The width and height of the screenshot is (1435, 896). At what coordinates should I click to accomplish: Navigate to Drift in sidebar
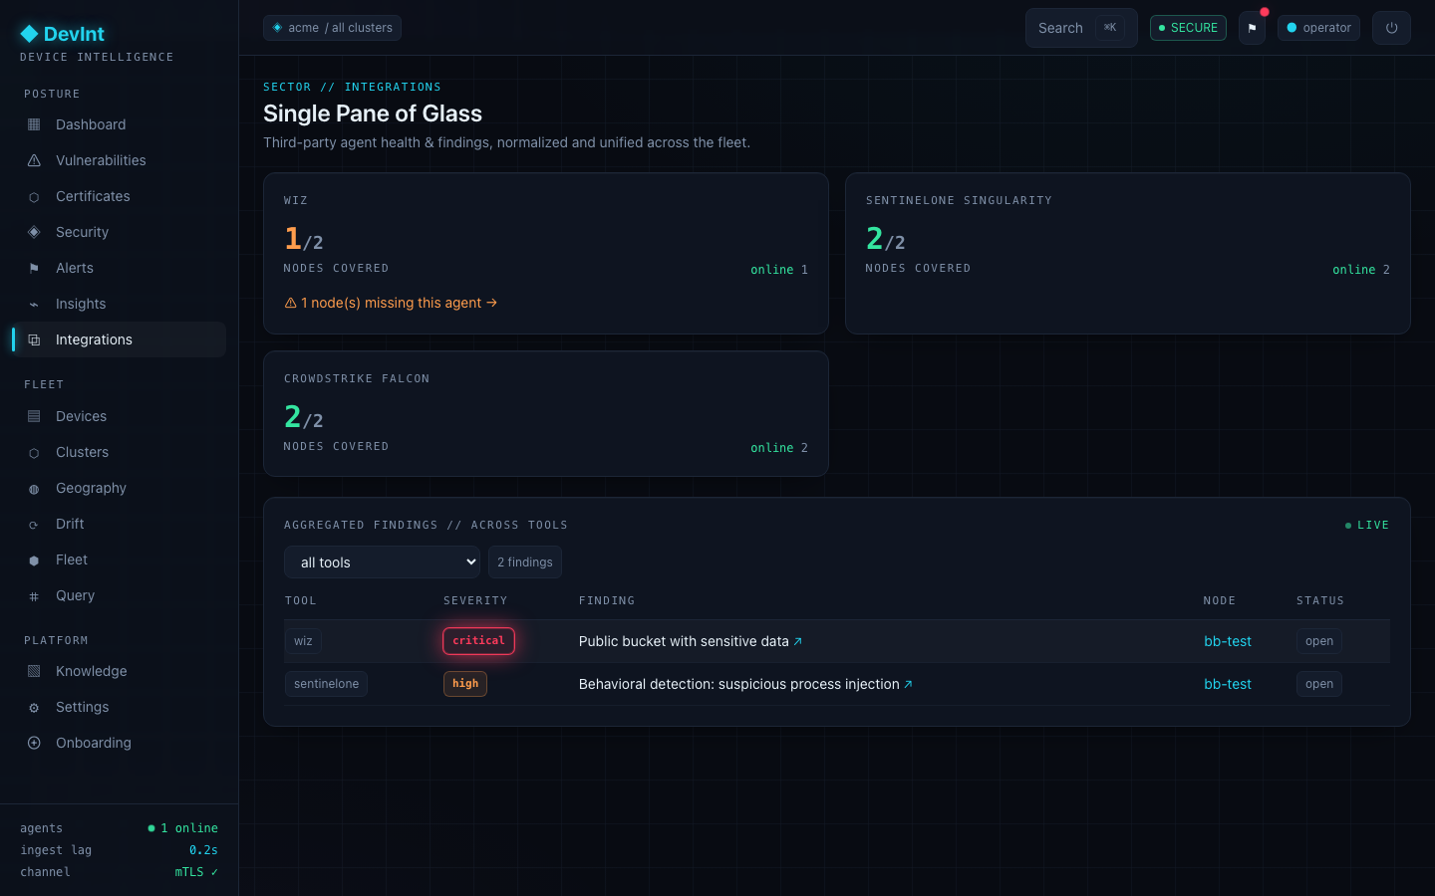(119, 524)
